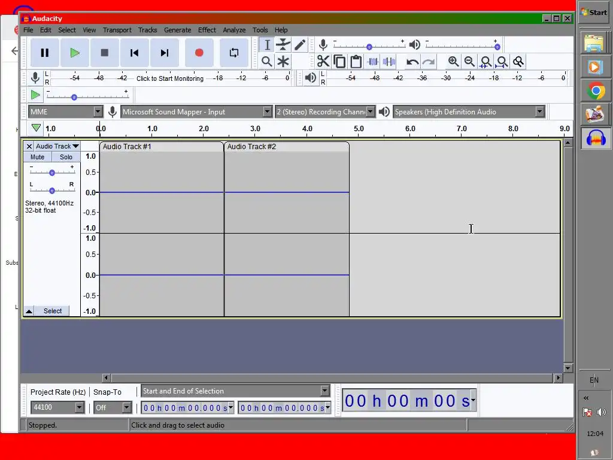
Task: Pause playback with the Pause button
Action: (x=44, y=53)
